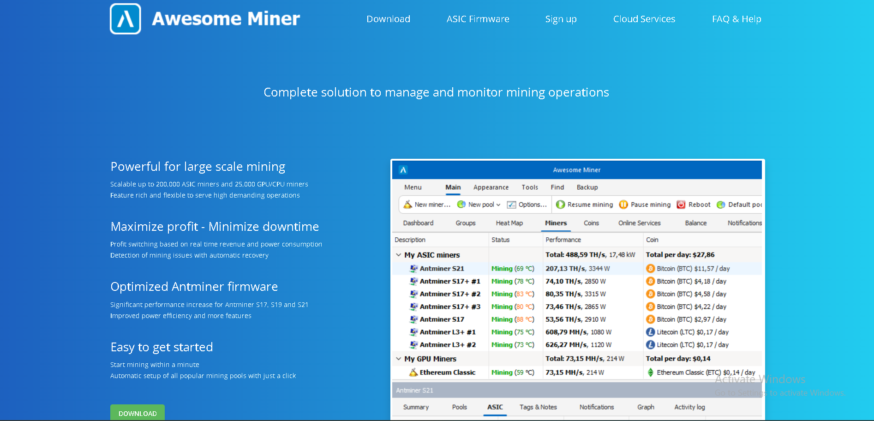Click the Antminer S17+ #2 miner icon
This screenshot has width=874, height=421.
pos(414,294)
